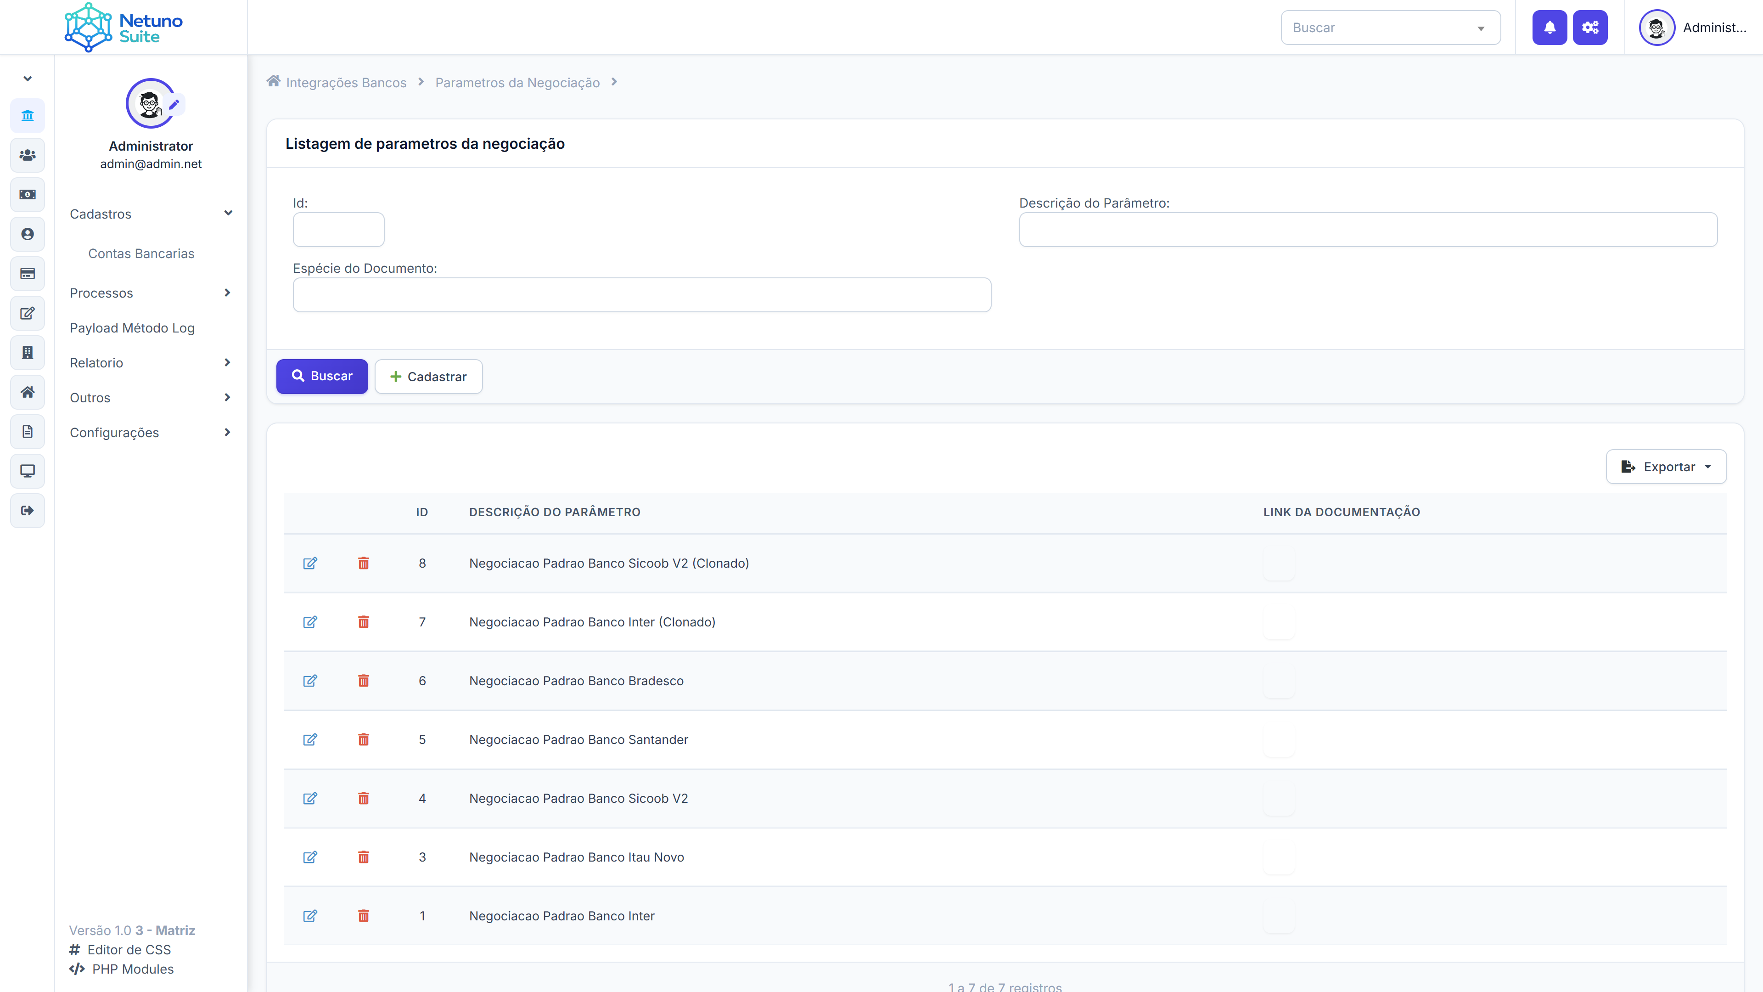Open the settings gears icon
Image resolution: width=1763 pixels, height=992 pixels.
(x=1590, y=28)
